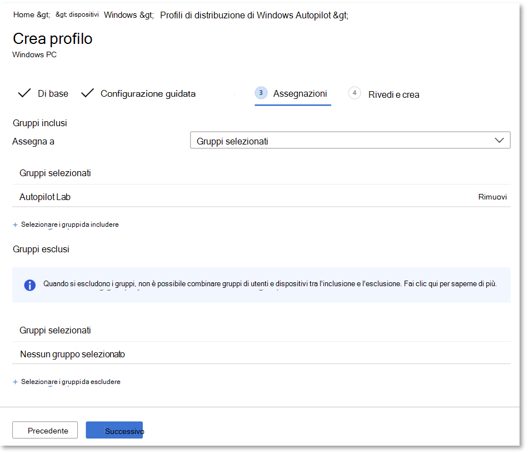This screenshot has height=454, width=529.
Task: Click the plus icon beside 'Selezionare i gruppi da escludere'
Action: click(15, 382)
